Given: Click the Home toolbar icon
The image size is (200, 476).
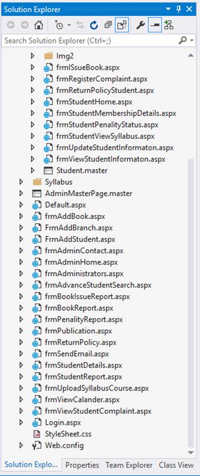Looking at the screenshot, I should (x=38, y=25).
